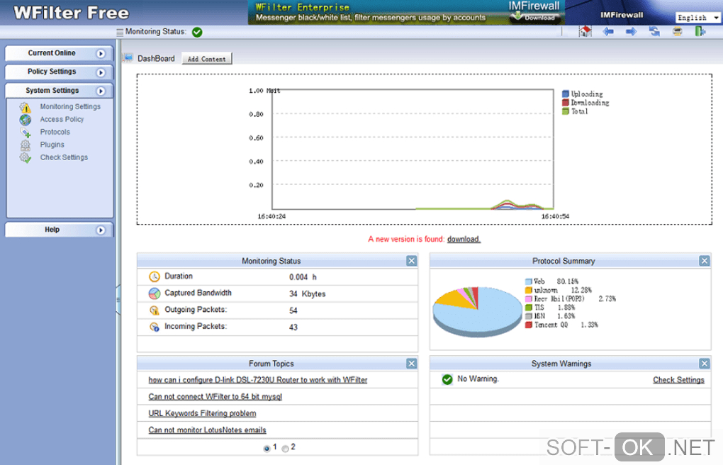Click the Check Settings gear-check icon
Viewport: 723px width, 465px height.
pyautogui.click(x=26, y=158)
